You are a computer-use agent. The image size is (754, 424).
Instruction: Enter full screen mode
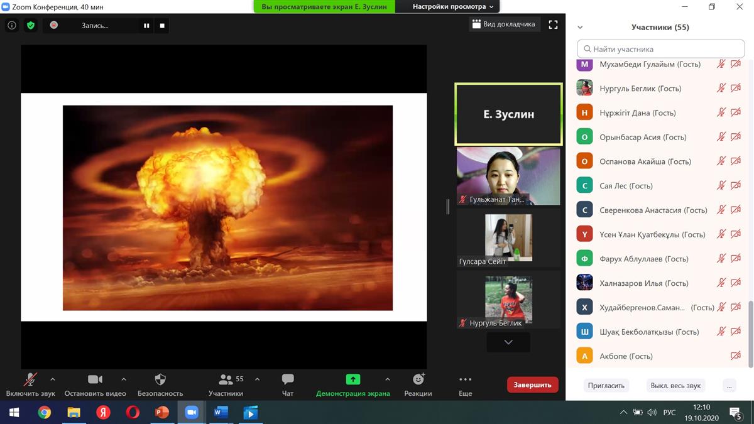553,24
